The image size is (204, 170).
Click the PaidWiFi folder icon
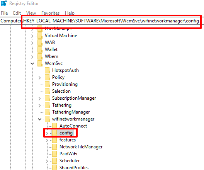[54, 154]
